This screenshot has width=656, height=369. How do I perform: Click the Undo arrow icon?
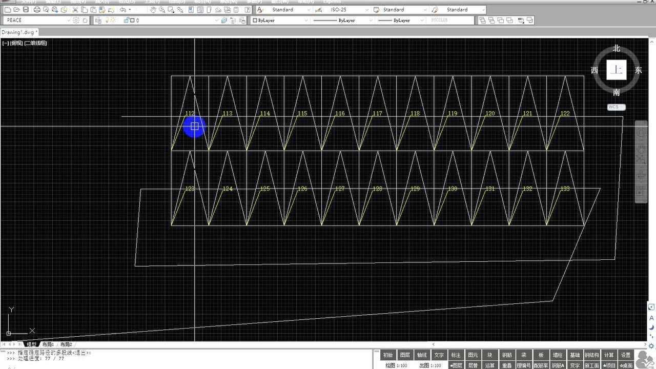pos(123,10)
